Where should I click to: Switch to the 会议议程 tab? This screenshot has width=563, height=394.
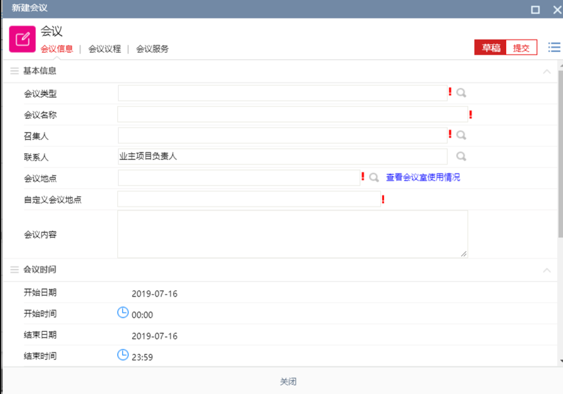[x=105, y=49]
